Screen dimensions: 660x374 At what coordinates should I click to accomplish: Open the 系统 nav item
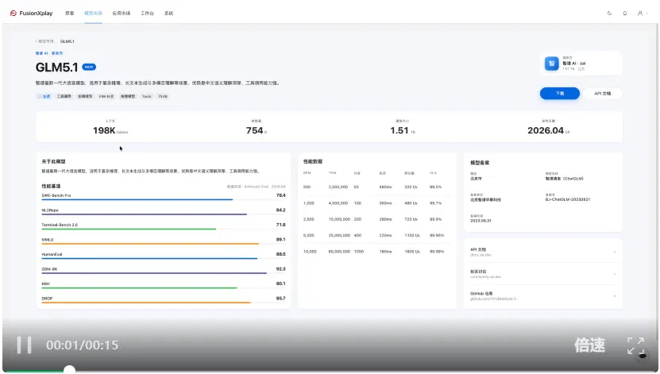168,13
